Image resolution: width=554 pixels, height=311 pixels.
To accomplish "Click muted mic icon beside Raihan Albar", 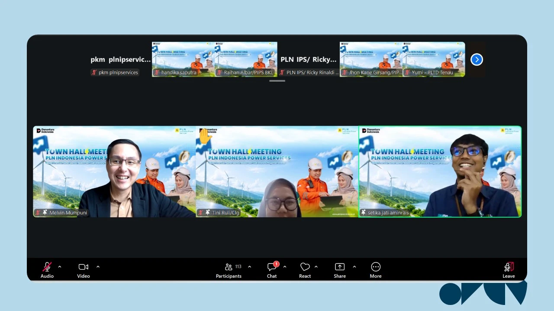I will point(219,73).
